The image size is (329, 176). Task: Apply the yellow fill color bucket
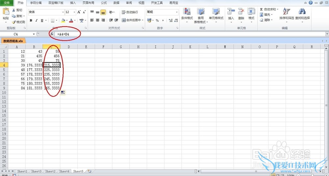(63, 20)
